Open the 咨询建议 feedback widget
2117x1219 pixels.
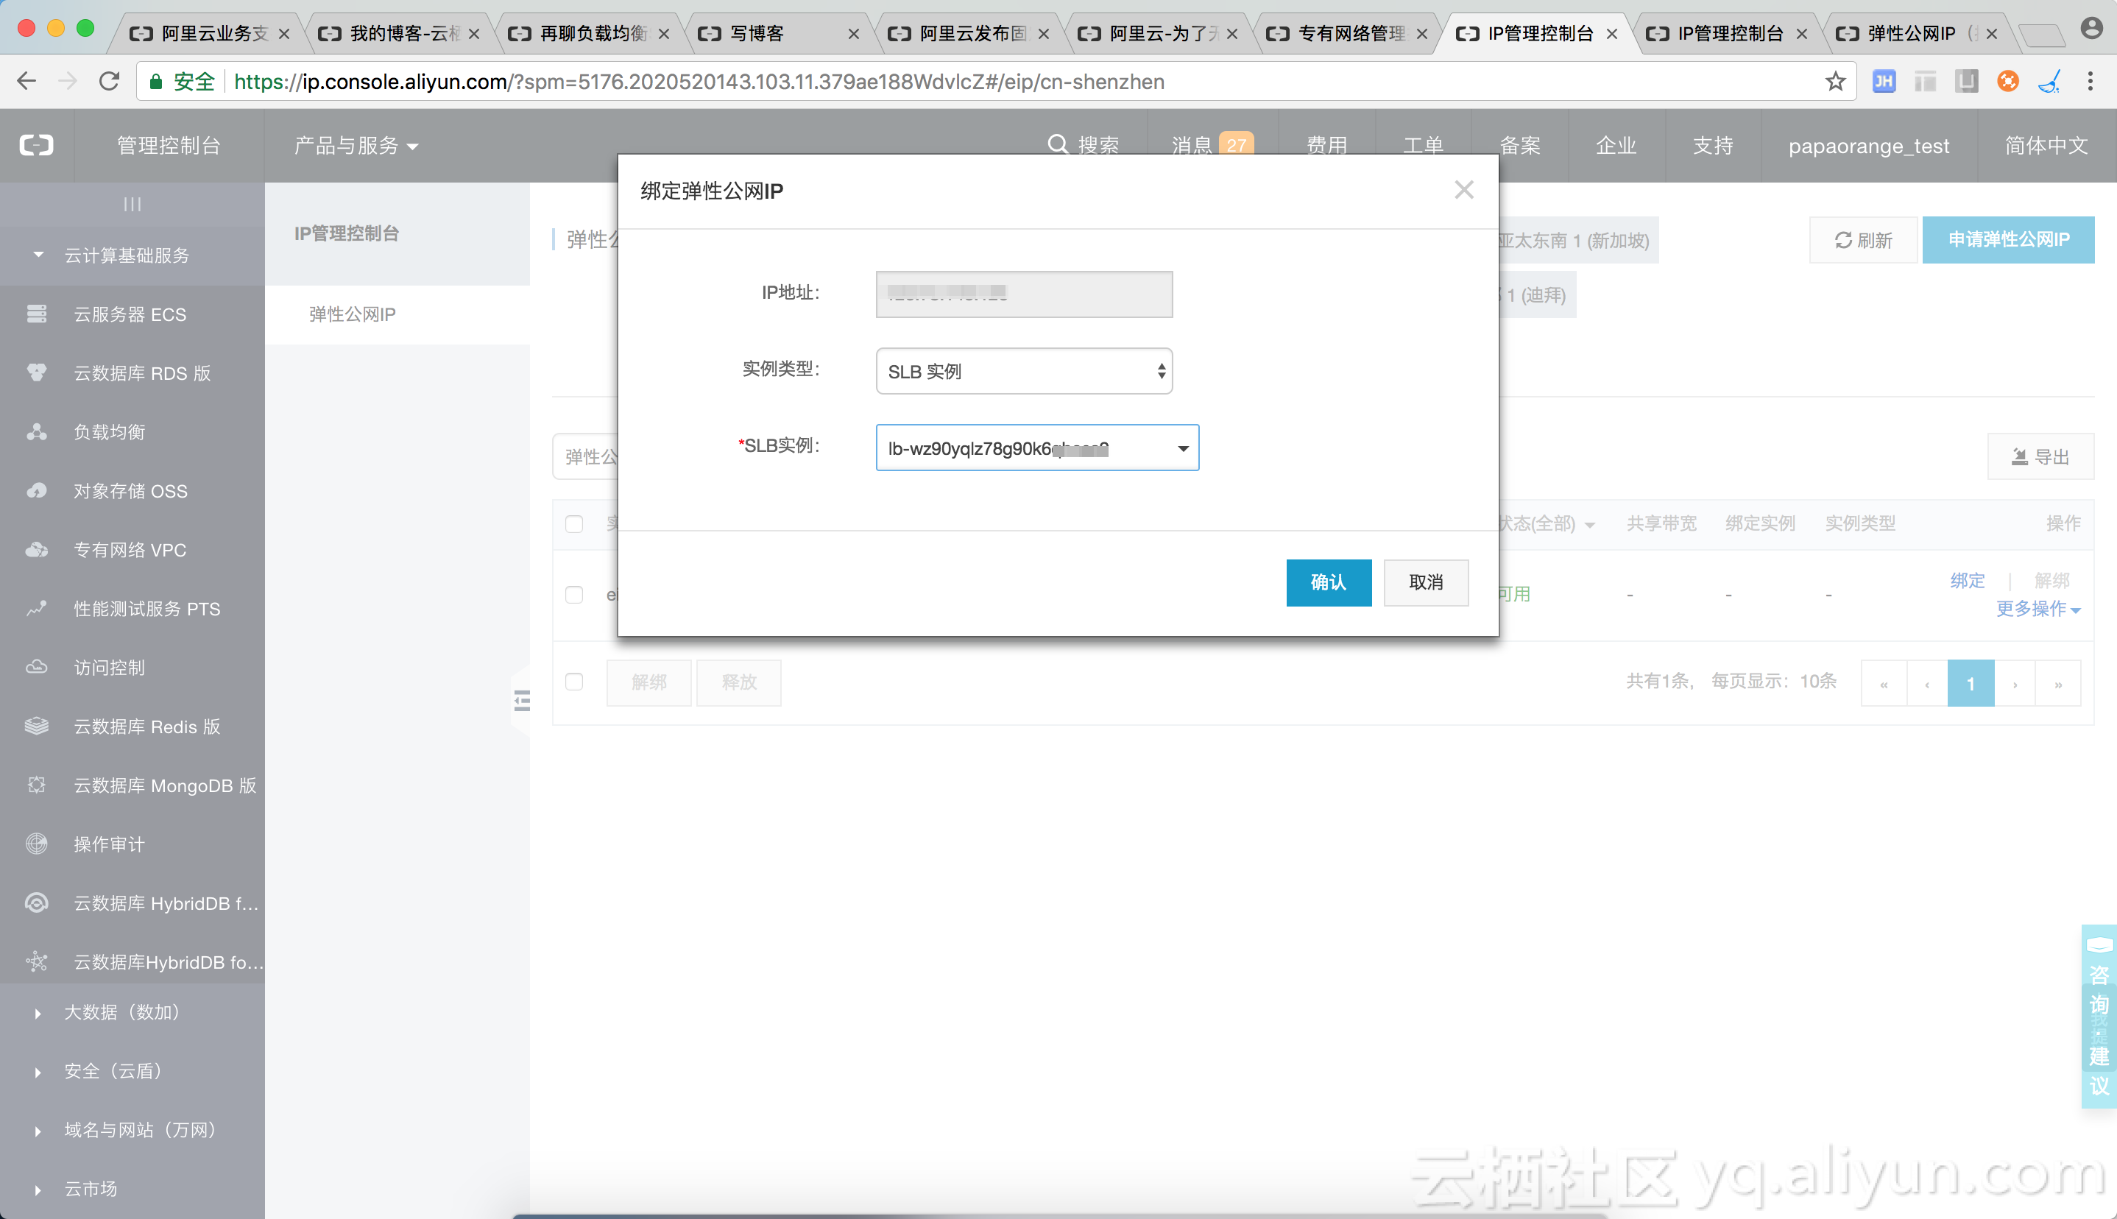point(2099,1017)
